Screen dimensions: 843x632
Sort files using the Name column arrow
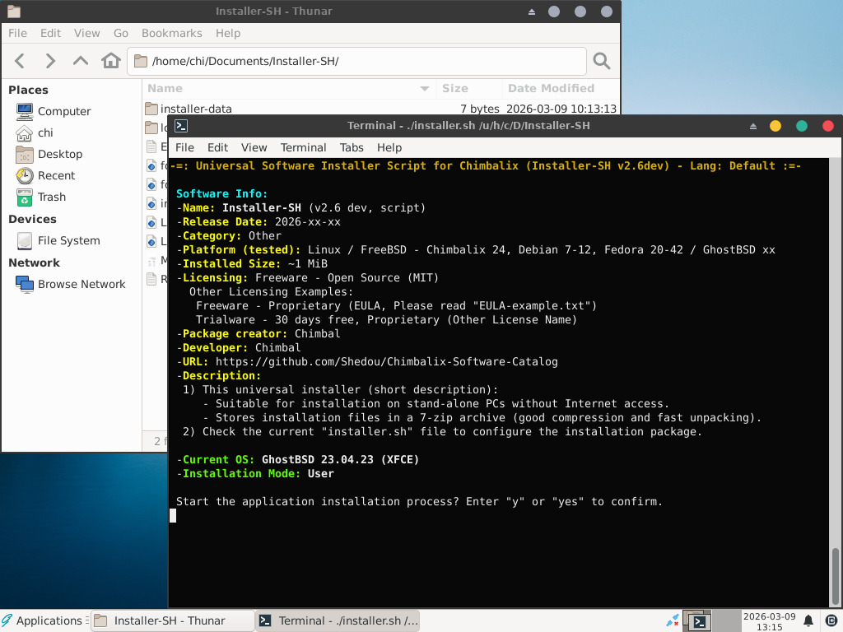pyautogui.click(x=425, y=88)
